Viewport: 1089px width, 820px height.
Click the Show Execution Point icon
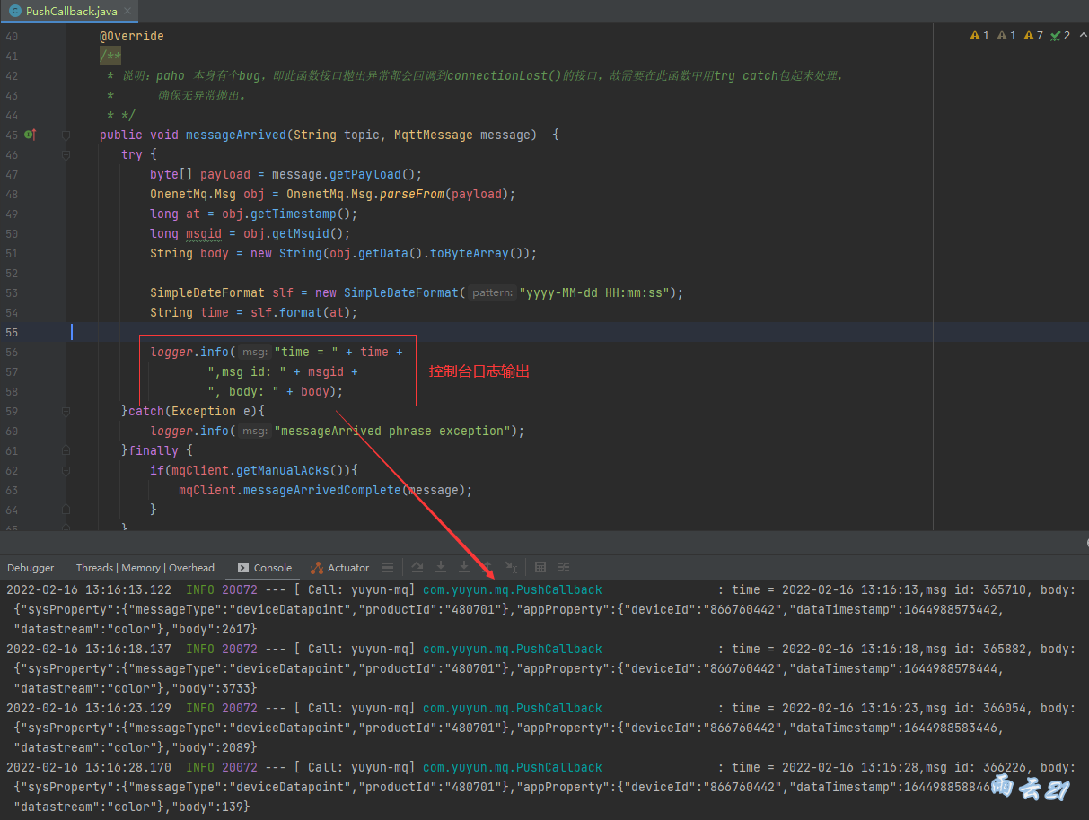388,567
